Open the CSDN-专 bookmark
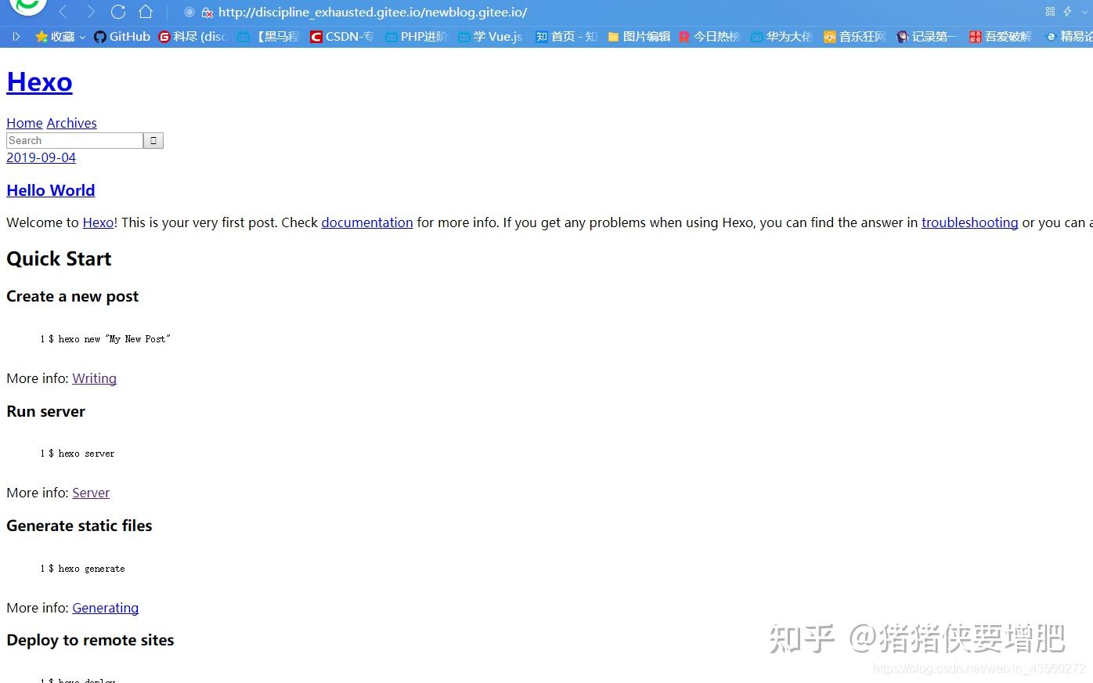 pyautogui.click(x=342, y=36)
